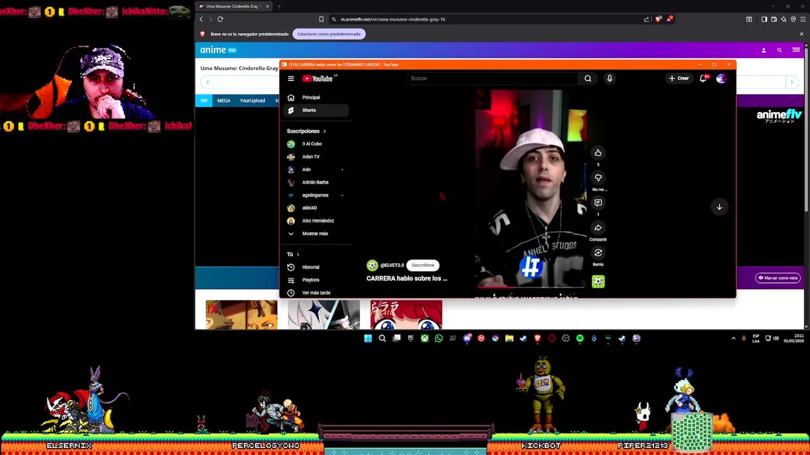Viewport: 810px width, 455px height.
Task: Expand the Suscripciones section
Action: pos(306,131)
